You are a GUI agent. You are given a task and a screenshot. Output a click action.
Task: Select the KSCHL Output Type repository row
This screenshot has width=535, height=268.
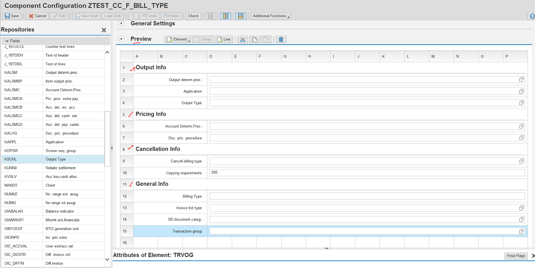point(53,159)
